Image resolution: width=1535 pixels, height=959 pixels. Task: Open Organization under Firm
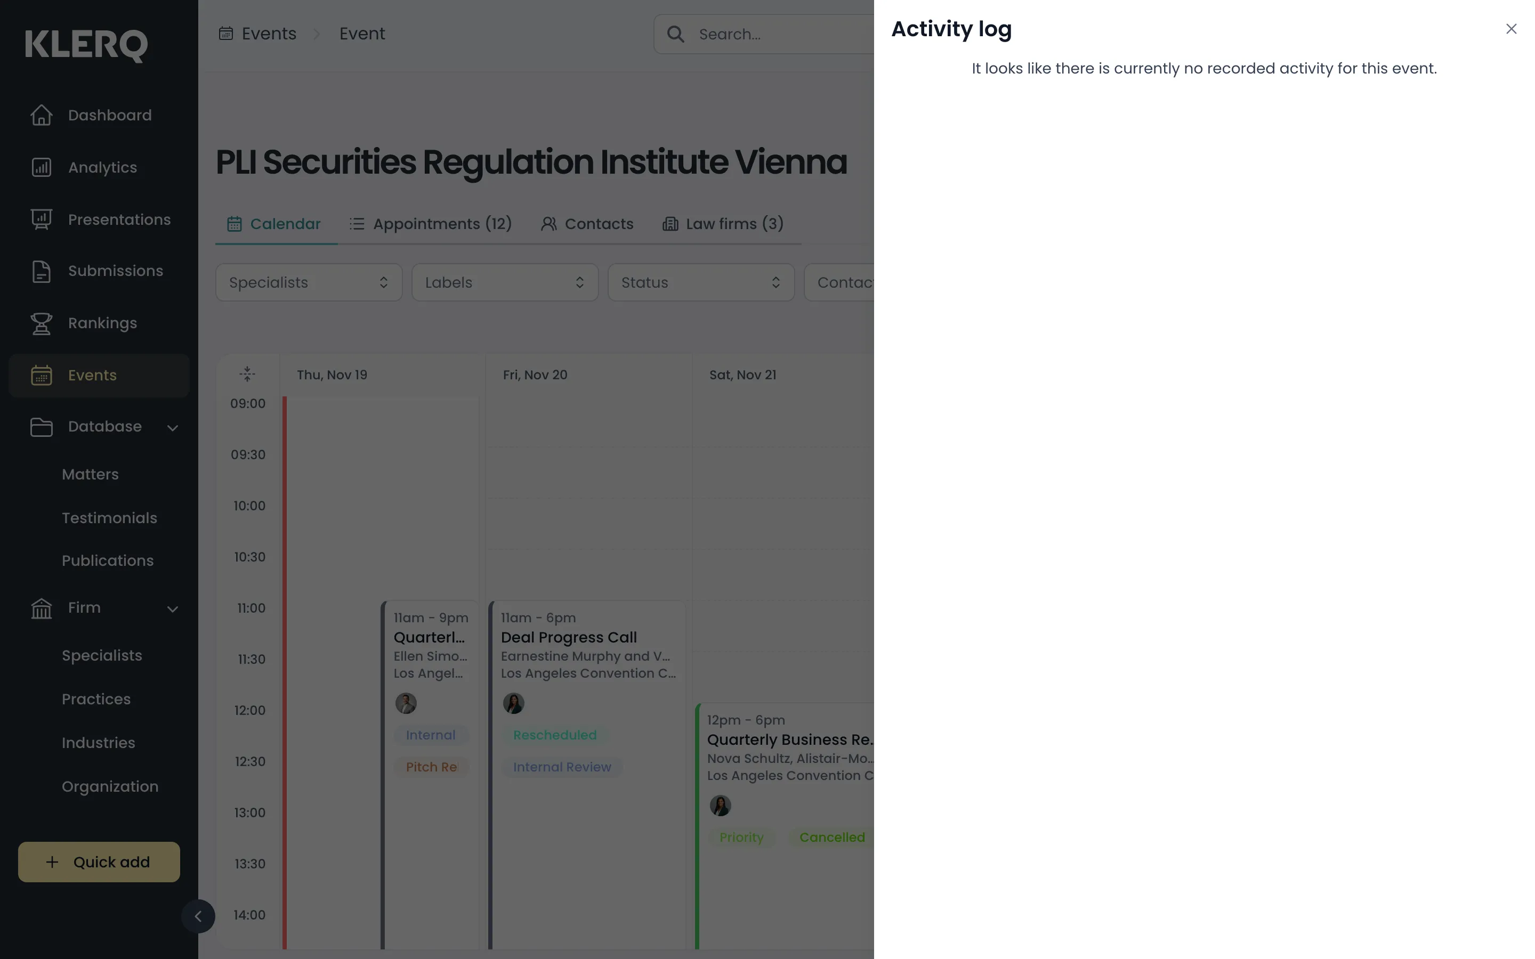[110, 787]
